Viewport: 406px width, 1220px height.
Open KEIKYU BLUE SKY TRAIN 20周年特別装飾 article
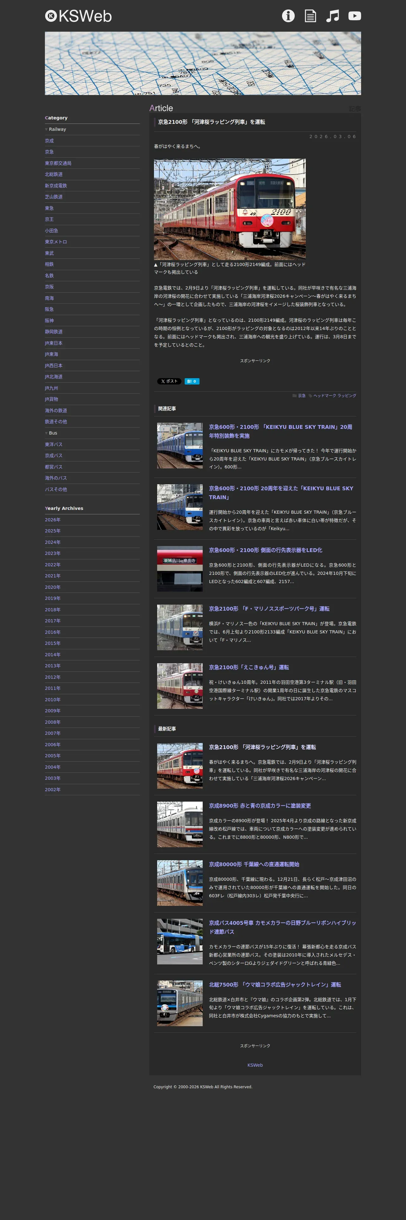[x=281, y=431]
